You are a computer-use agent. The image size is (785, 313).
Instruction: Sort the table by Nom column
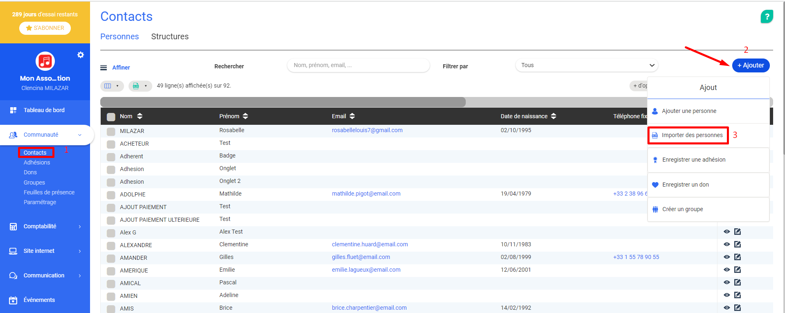[x=140, y=116]
